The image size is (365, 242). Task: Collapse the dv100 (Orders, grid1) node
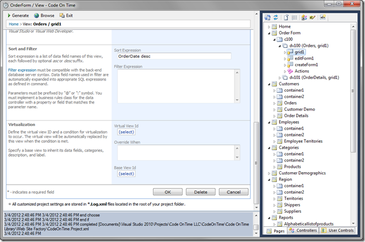tap(280, 46)
